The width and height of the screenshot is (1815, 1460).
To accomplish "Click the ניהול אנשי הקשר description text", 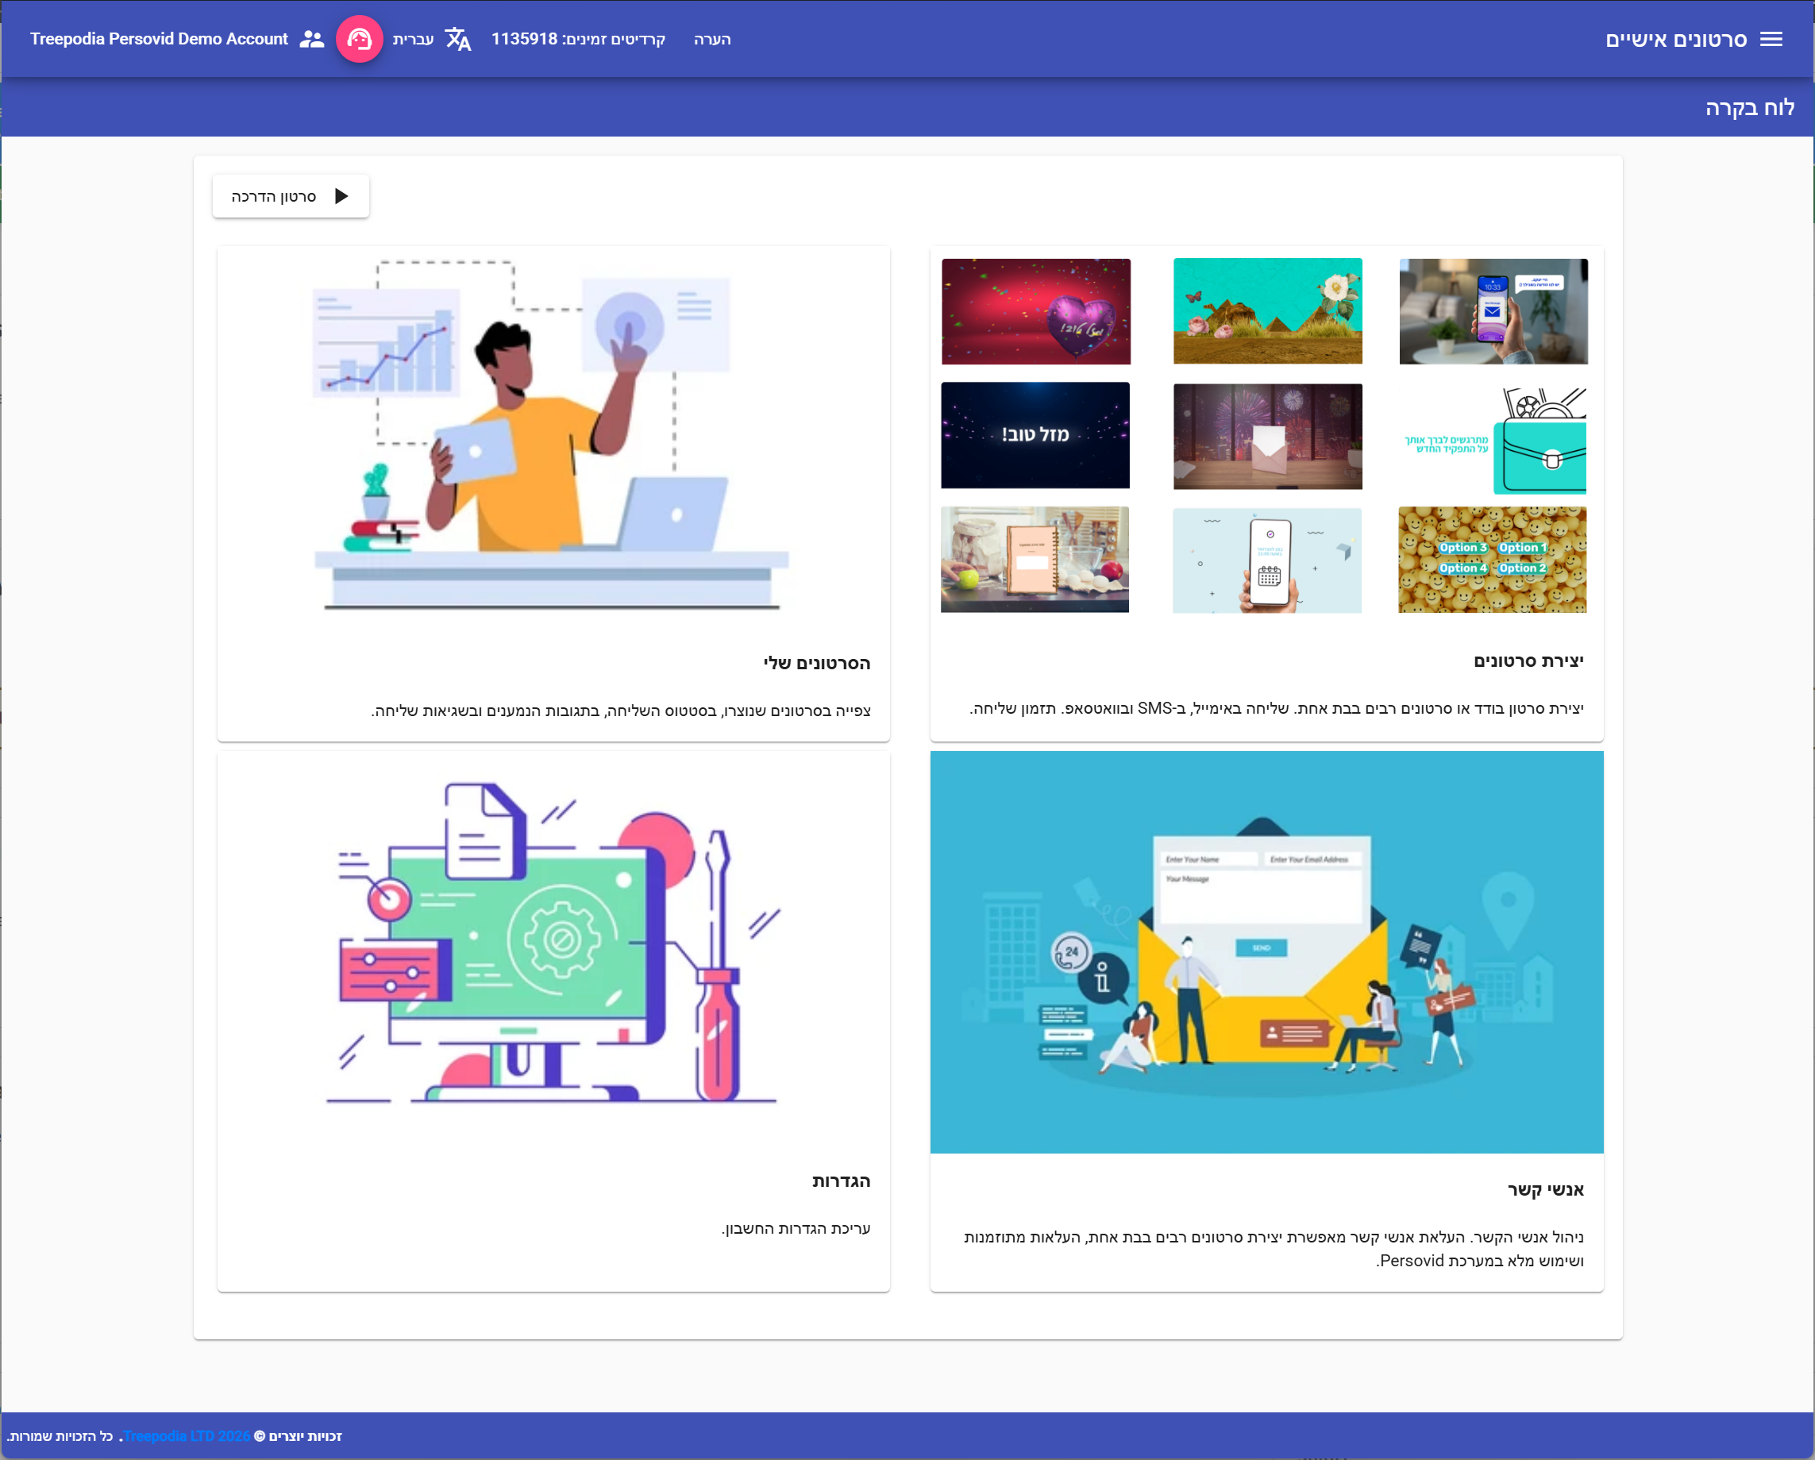I will [1274, 1249].
